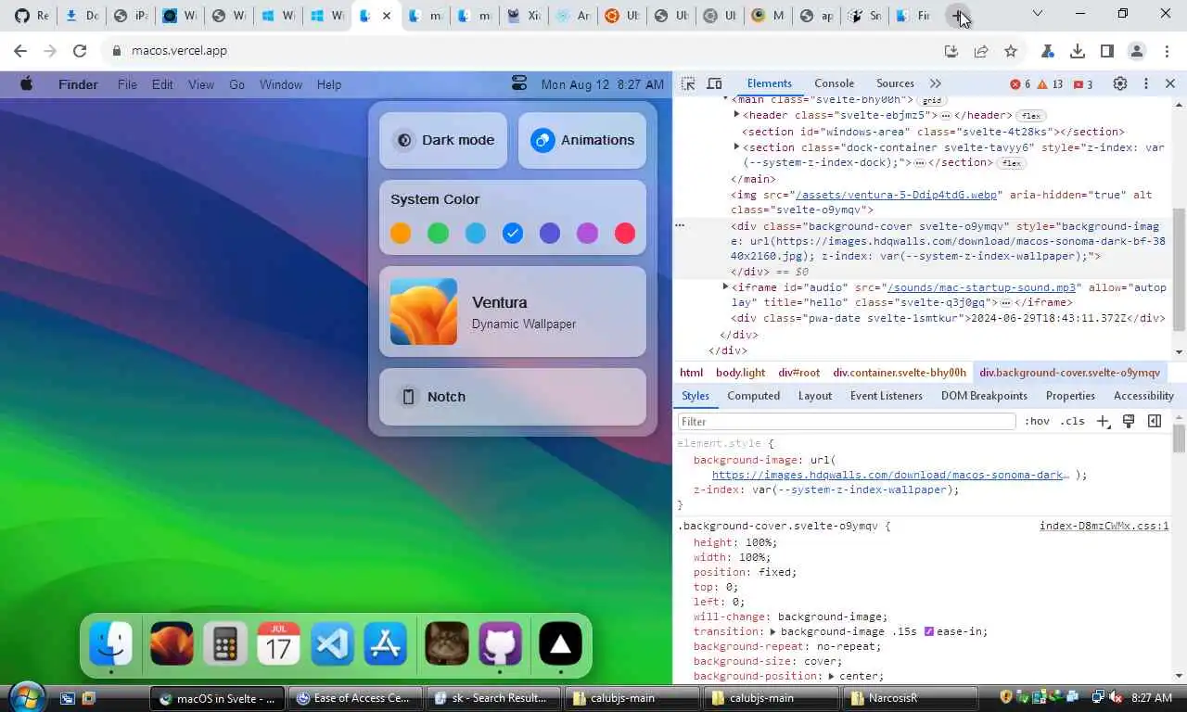Toggle the Notch option
This screenshot has width=1187, height=712.
[x=513, y=397]
